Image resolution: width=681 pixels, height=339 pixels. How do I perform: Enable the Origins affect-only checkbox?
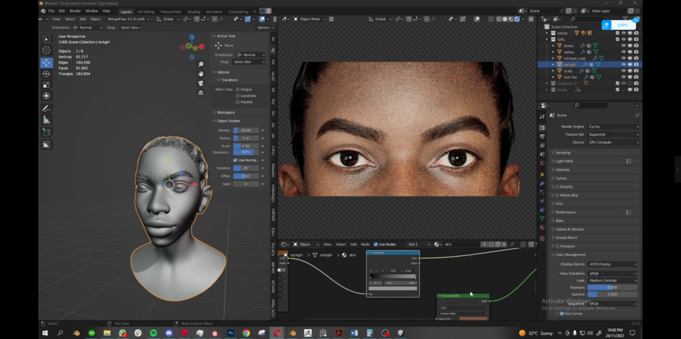tap(237, 90)
